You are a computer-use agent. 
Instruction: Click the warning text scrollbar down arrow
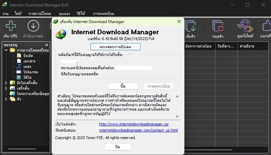[177, 117]
